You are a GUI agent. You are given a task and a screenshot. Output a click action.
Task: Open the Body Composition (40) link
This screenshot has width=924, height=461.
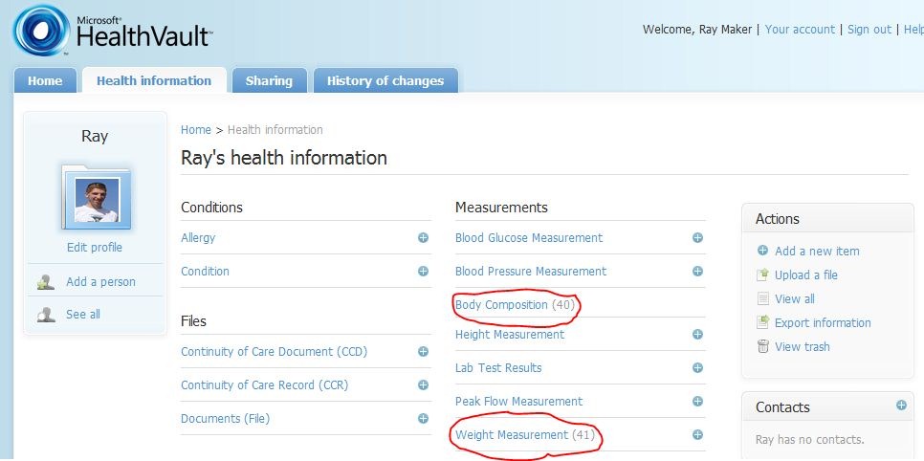pos(515,305)
